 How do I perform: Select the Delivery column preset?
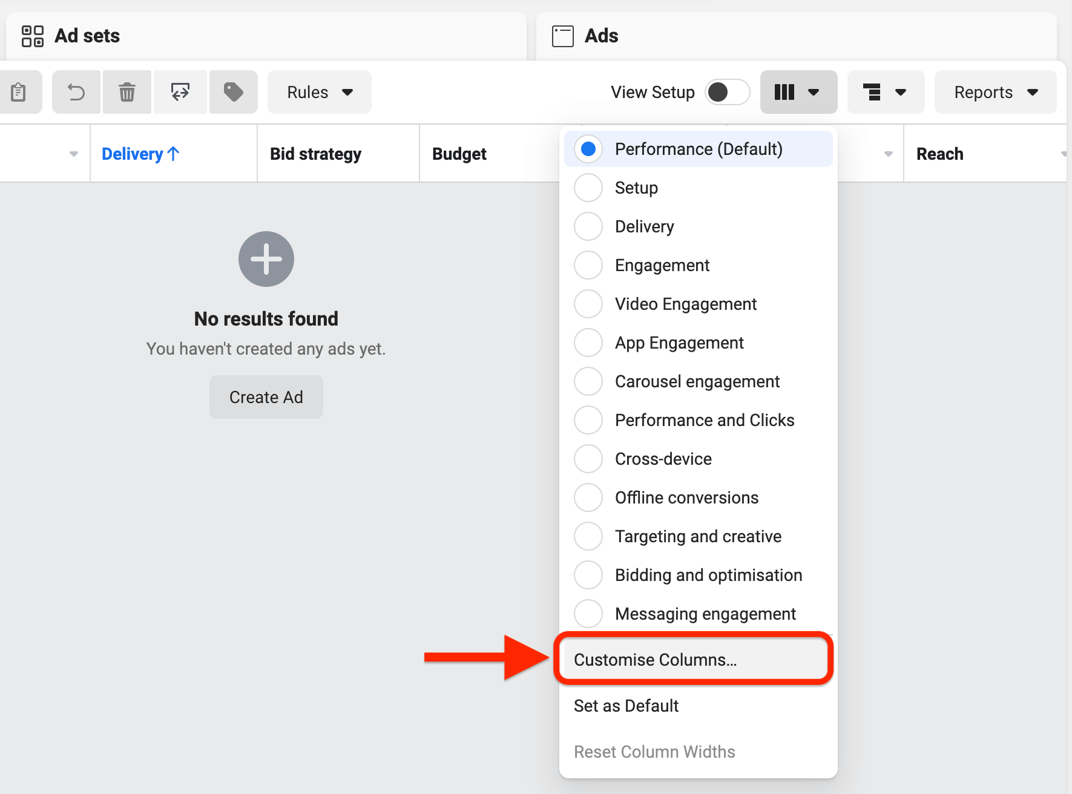699,226
